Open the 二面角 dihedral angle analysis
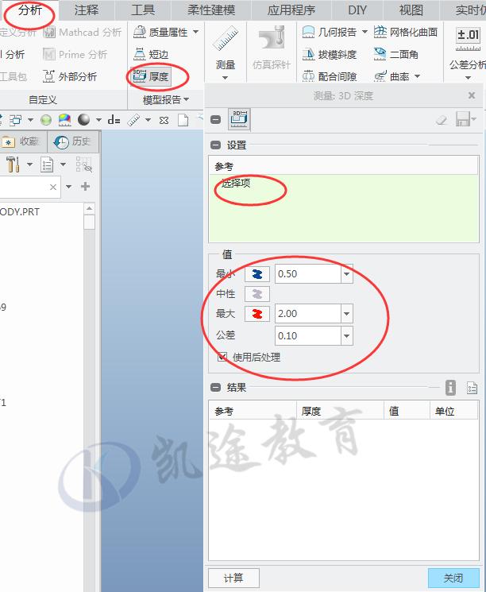 tap(395, 54)
